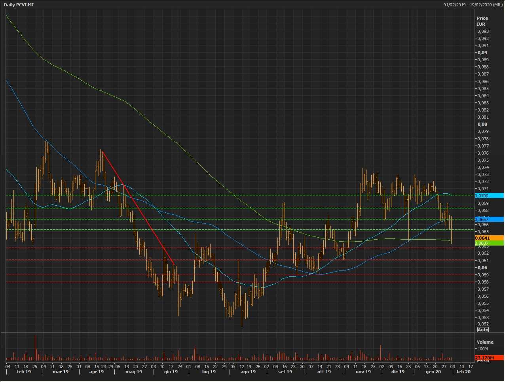505x382 pixels.
Task: Click the Volume pane label
Action: pyautogui.click(x=485, y=342)
